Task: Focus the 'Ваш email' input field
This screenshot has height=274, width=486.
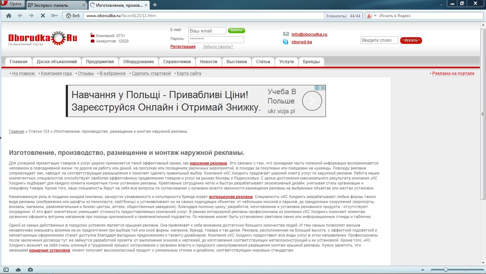Action: pyautogui.click(x=207, y=31)
